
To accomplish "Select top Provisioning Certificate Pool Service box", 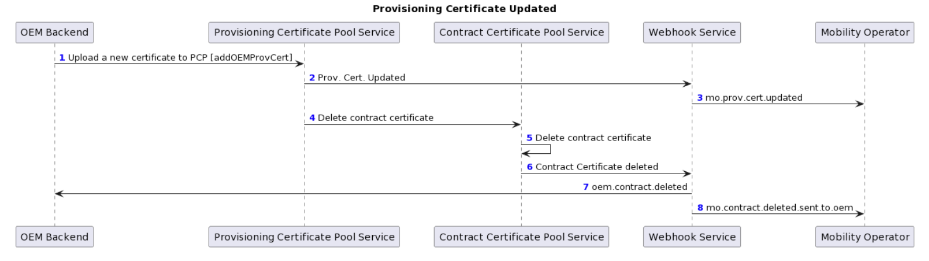I will (x=304, y=33).
